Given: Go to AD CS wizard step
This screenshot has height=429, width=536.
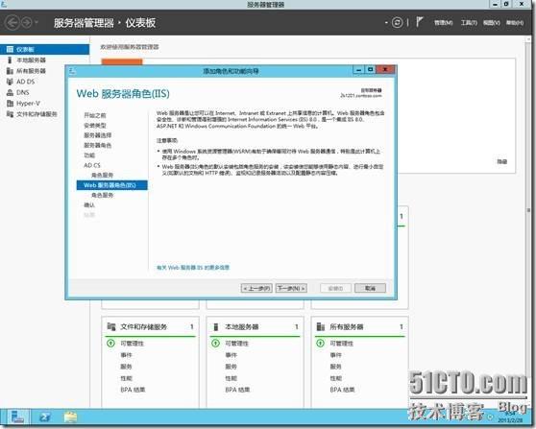Looking at the screenshot, I should (92, 165).
